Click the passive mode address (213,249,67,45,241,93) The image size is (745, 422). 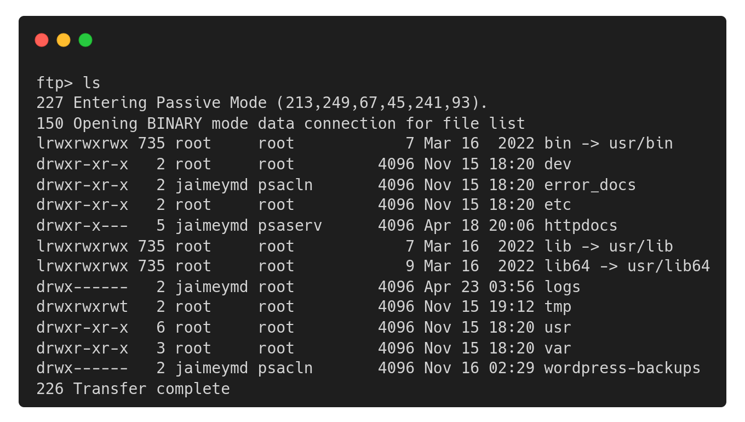382,103
